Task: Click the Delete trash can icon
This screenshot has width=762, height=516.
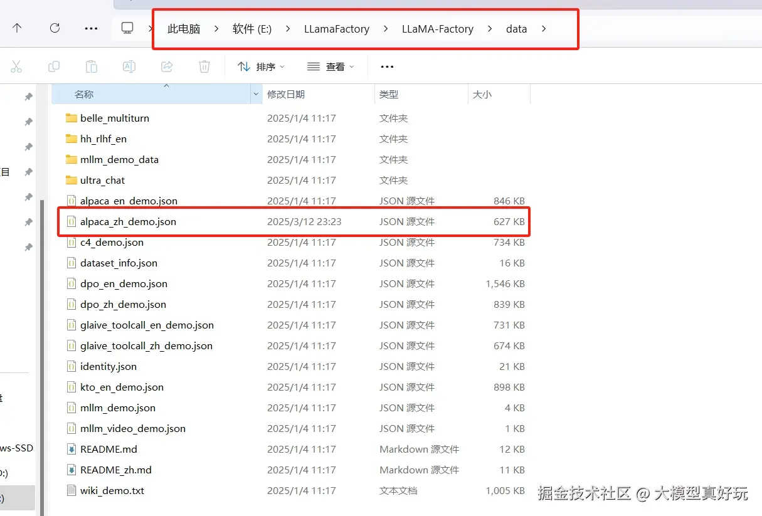Action: [x=204, y=66]
